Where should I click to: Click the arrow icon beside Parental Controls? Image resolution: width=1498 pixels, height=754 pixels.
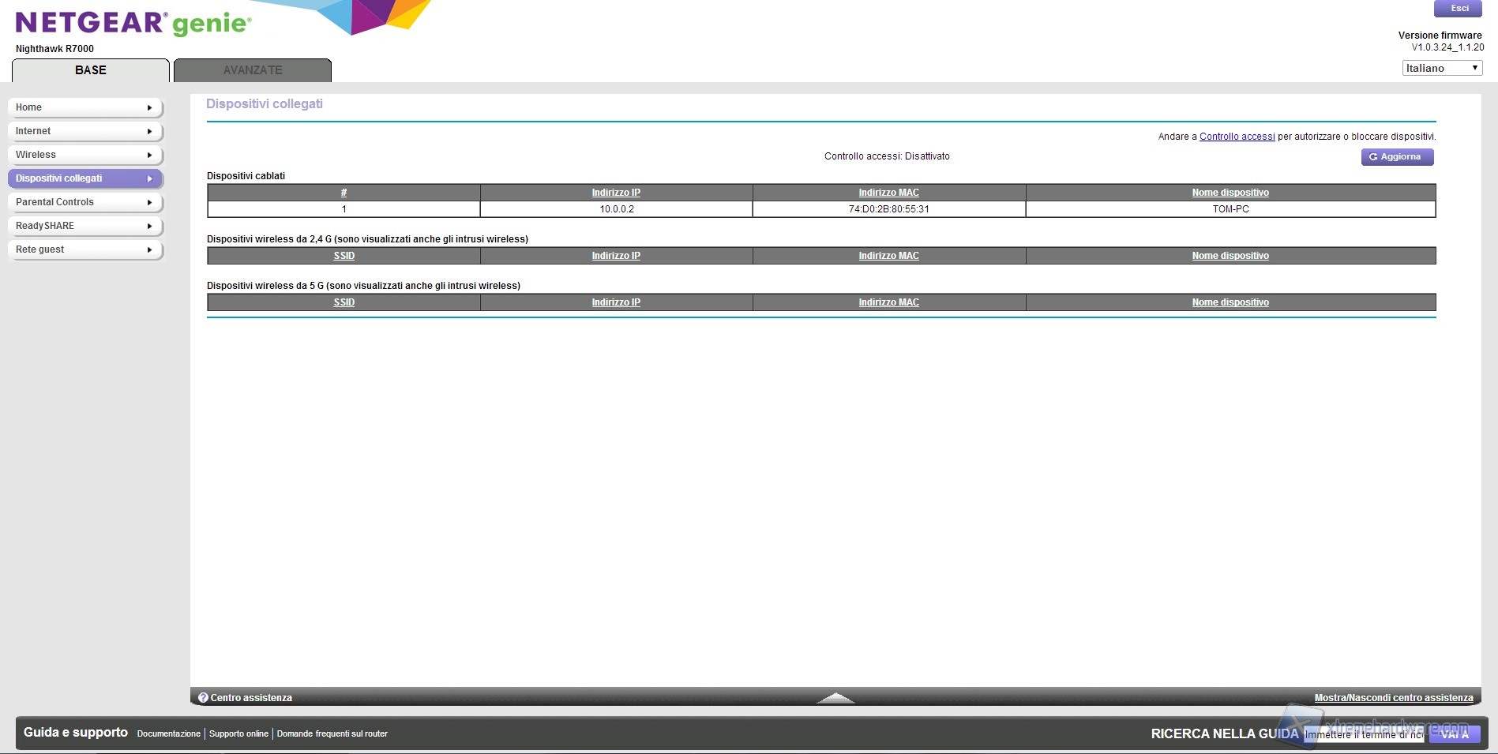149,203
